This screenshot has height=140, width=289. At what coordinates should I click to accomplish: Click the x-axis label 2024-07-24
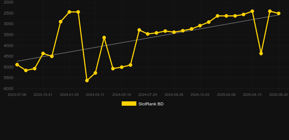[x=148, y=95]
